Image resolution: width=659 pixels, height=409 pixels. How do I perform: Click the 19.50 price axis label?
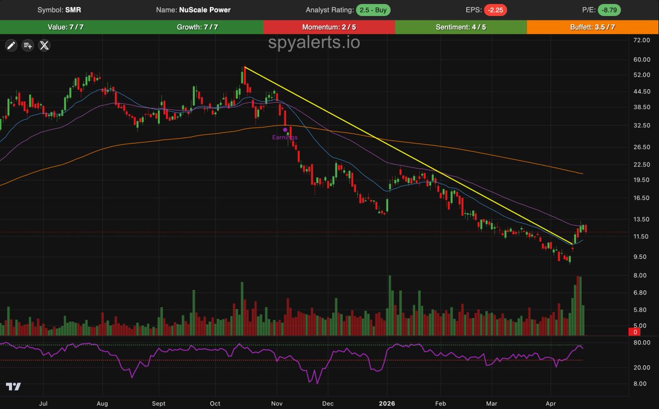[x=642, y=180]
